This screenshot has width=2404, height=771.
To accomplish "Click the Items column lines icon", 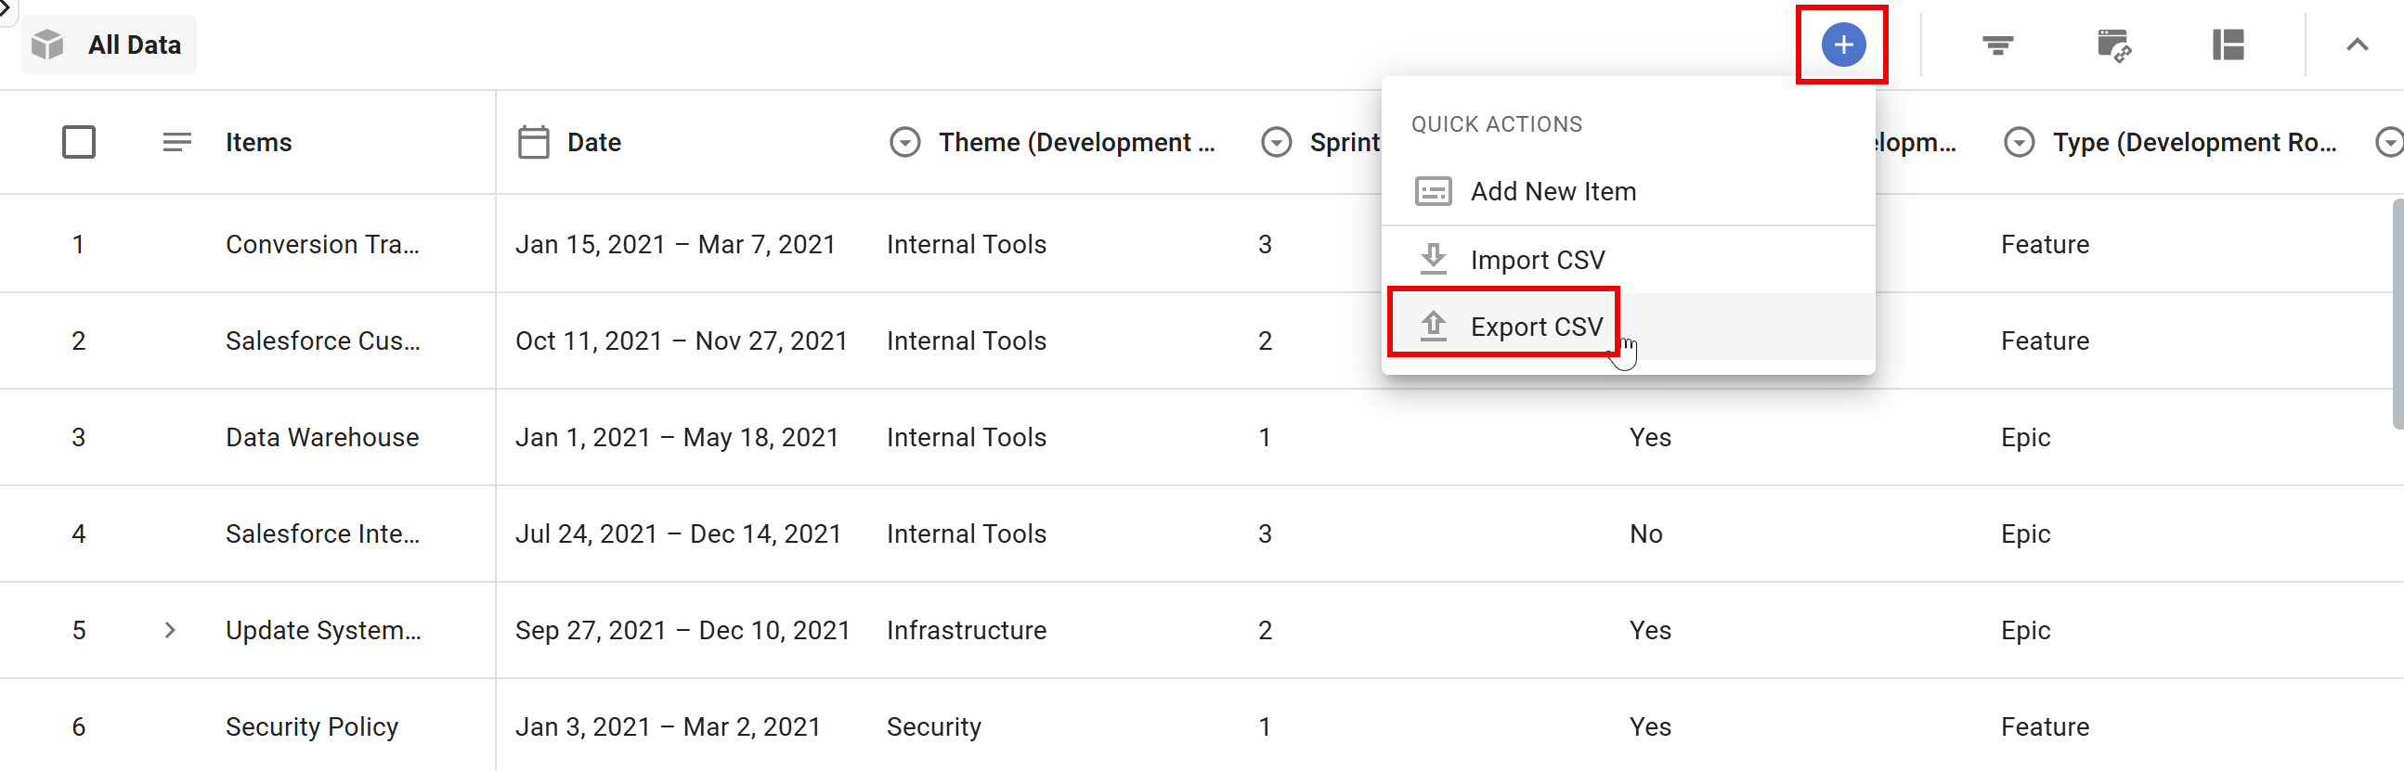I will [x=176, y=143].
